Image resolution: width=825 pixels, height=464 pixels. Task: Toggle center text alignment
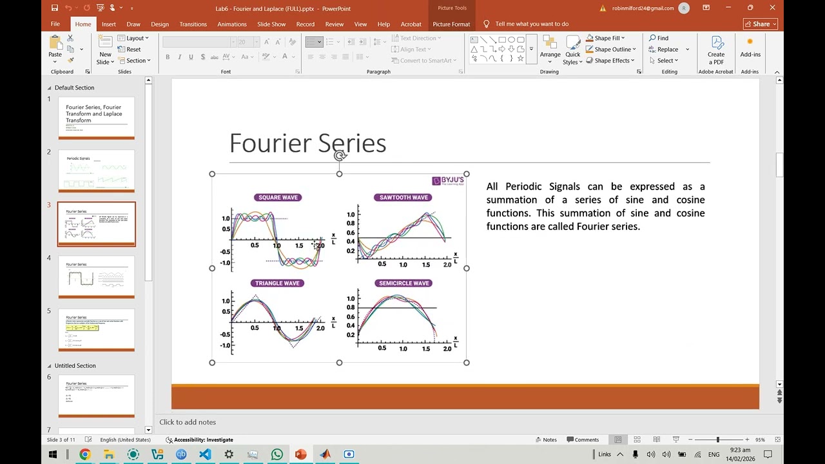pyautogui.click(x=322, y=57)
